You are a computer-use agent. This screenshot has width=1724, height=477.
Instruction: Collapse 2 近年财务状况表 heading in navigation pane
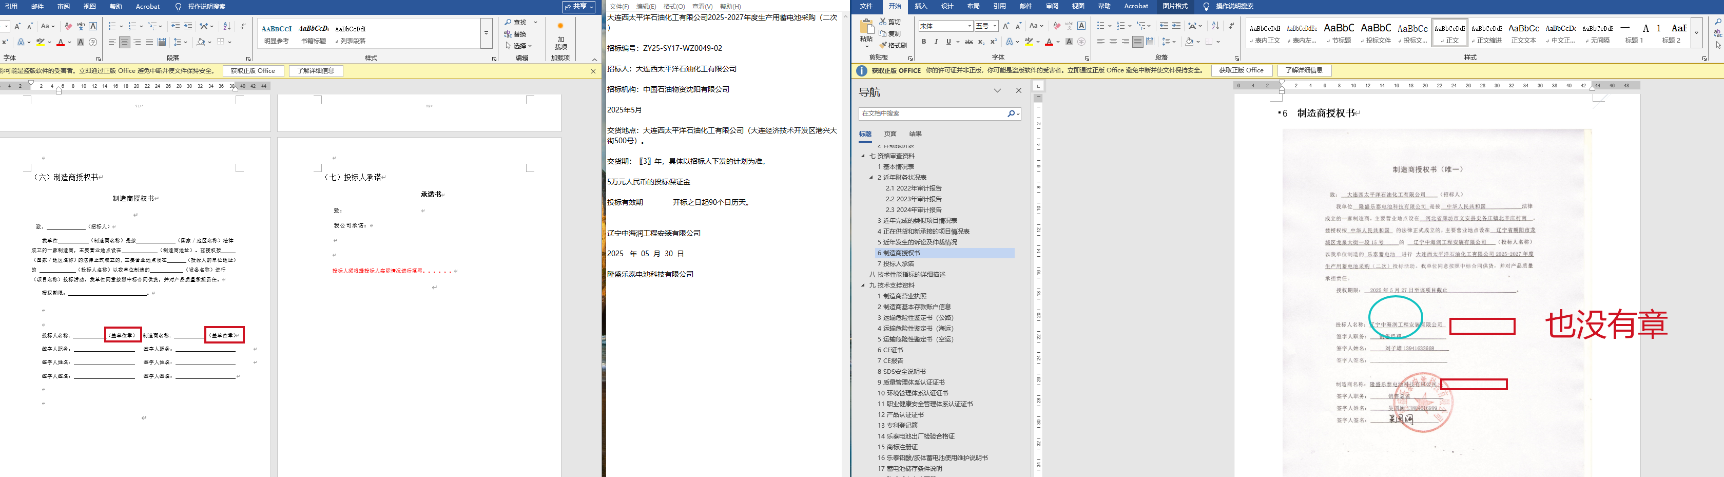[871, 178]
